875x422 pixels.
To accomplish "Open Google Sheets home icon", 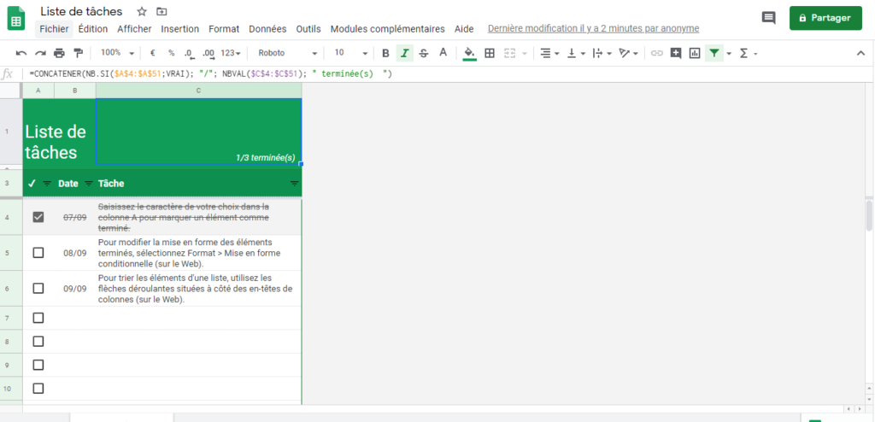I will tap(15, 18).
